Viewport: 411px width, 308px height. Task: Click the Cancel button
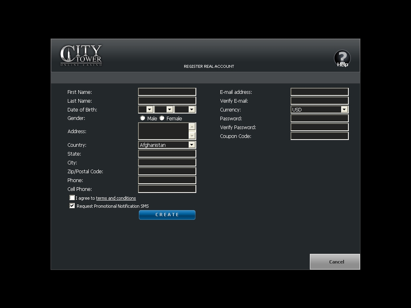(335, 261)
